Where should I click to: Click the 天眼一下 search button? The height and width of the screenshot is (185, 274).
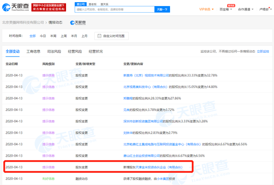click(162, 9)
